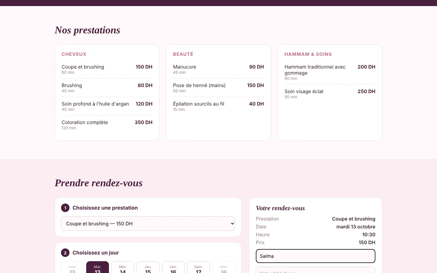Click the "90 DH" Manucure price
The width and height of the screenshot is (437, 273).
(256, 67)
